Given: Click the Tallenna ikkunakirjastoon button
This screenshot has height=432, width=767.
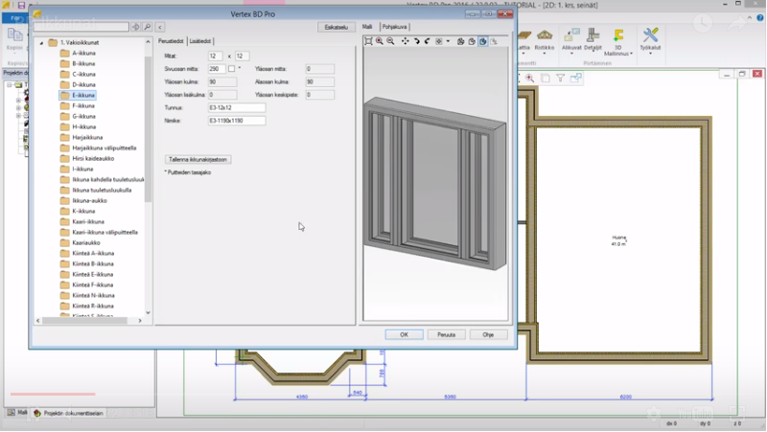Looking at the screenshot, I should pos(198,159).
